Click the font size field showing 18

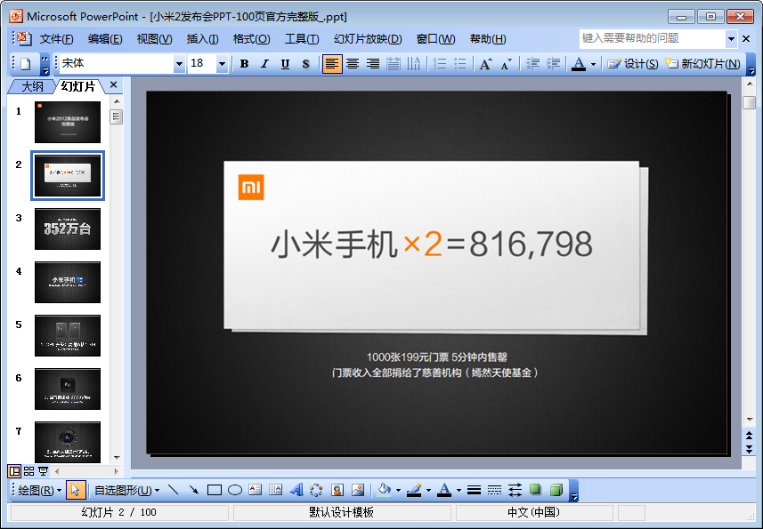[x=201, y=64]
